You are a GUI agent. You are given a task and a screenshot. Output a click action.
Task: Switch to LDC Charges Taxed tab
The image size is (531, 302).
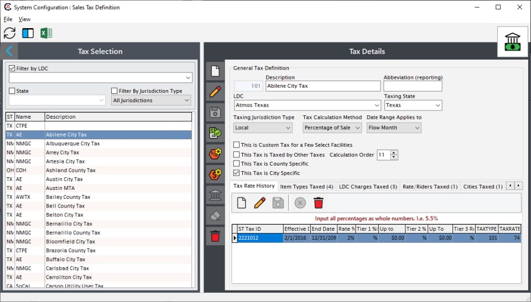point(368,187)
